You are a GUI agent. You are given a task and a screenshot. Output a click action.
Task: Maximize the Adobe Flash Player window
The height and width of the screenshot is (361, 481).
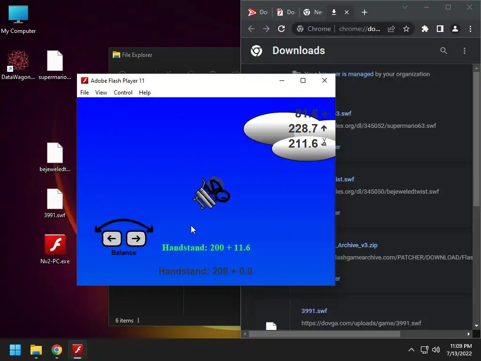point(303,80)
